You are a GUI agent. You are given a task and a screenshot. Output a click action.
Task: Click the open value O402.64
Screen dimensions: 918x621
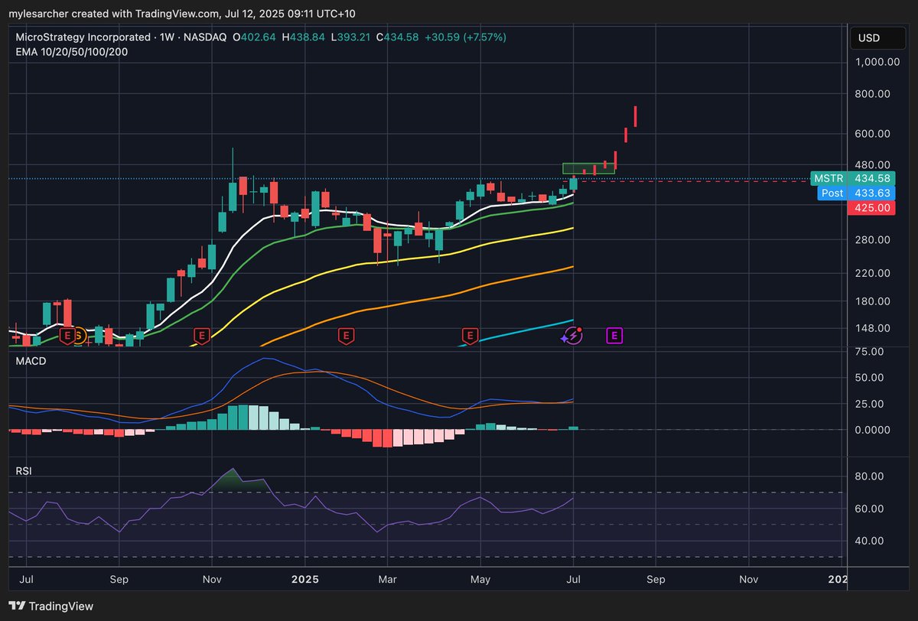tap(256, 37)
